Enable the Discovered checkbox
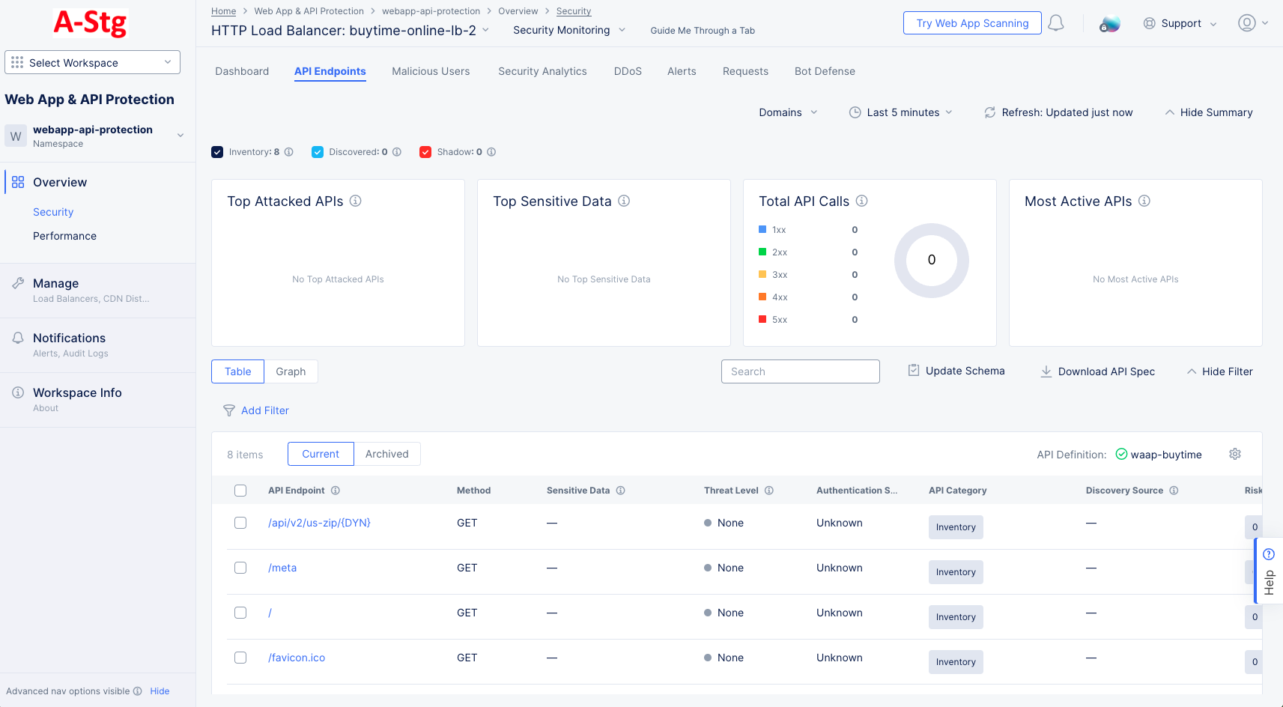The image size is (1283, 707). click(x=318, y=151)
